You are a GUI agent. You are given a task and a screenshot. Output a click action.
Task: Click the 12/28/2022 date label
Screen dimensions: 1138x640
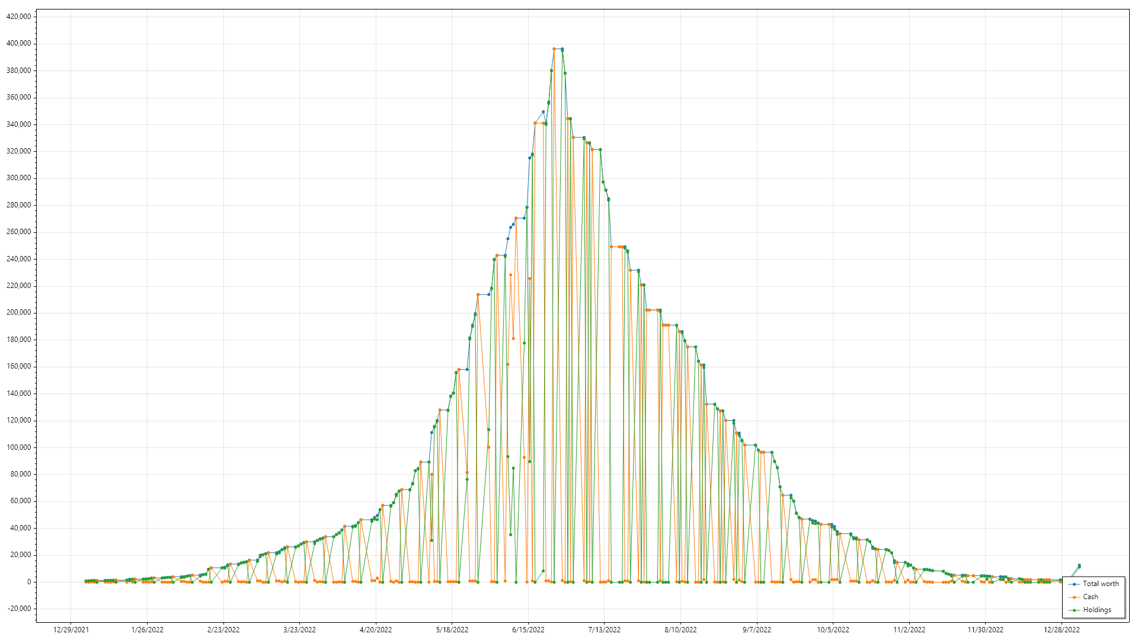(1062, 630)
